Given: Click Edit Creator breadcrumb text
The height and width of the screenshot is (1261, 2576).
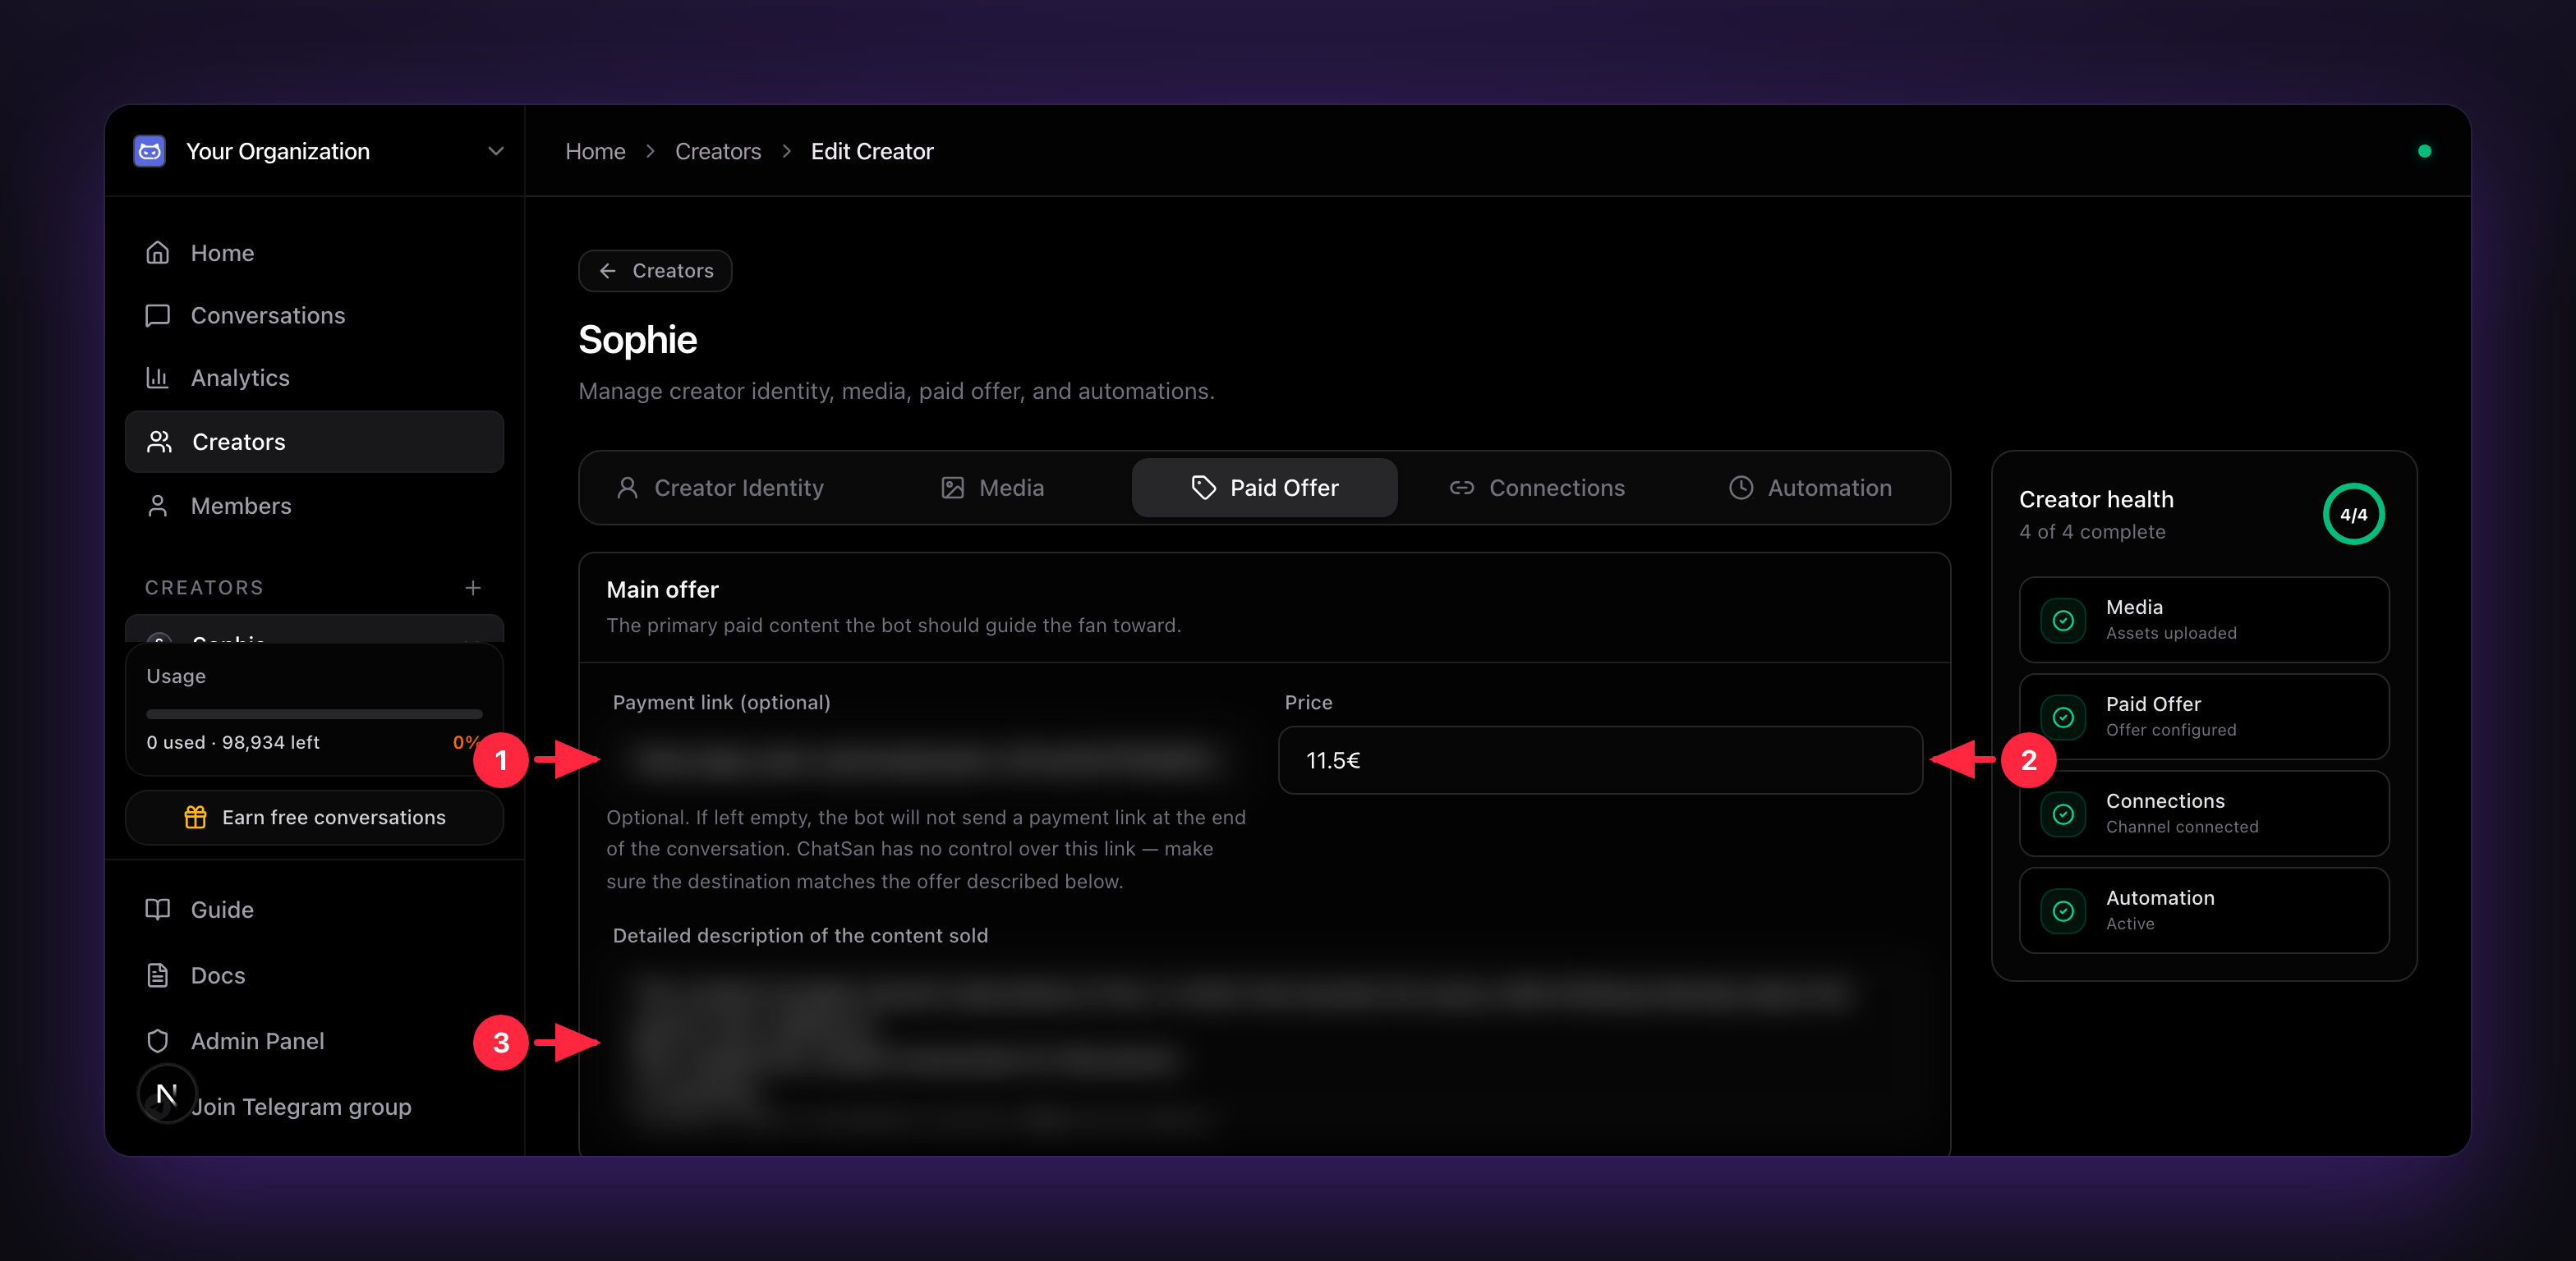Looking at the screenshot, I should click(x=872, y=151).
